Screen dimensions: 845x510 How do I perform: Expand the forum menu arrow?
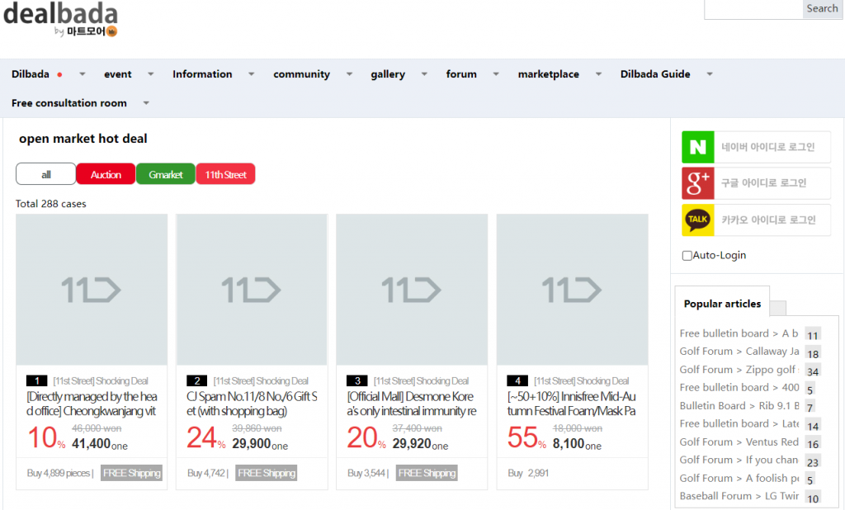coord(496,73)
